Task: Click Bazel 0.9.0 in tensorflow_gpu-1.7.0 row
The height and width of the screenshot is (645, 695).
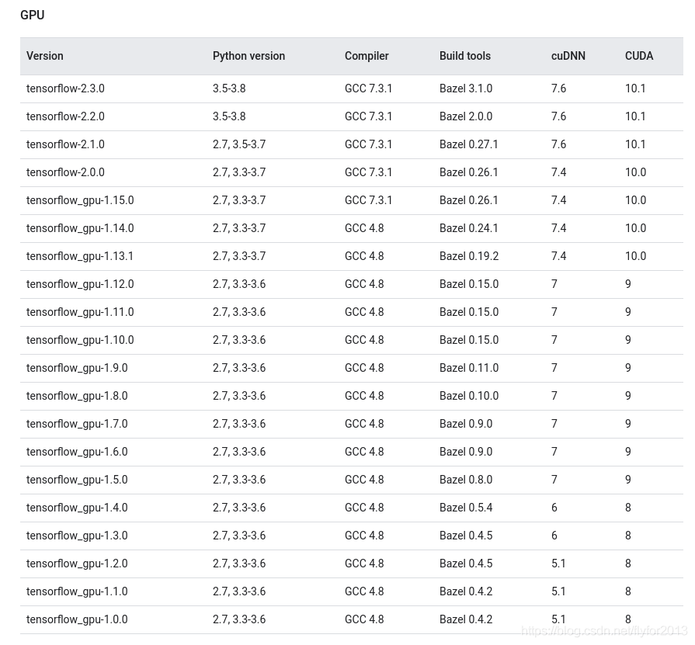Action: click(x=466, y=424)
